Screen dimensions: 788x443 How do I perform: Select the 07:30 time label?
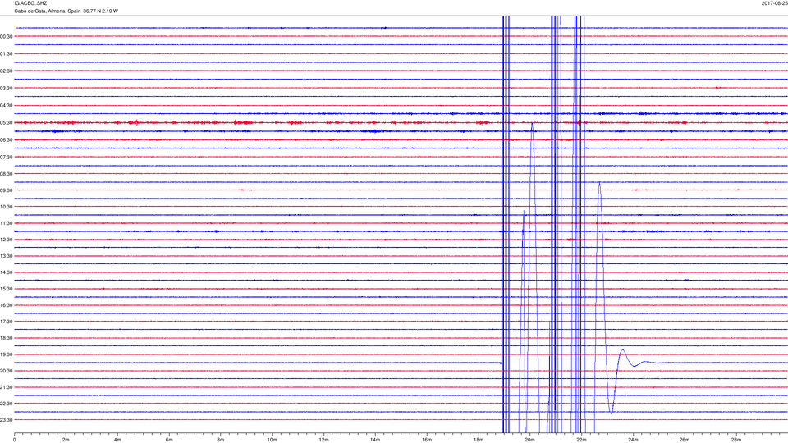(7, 158)
